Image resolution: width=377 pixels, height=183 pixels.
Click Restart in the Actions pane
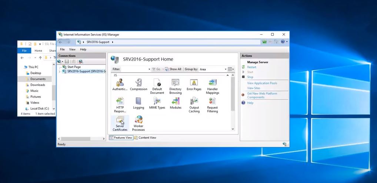coord(252,67)
